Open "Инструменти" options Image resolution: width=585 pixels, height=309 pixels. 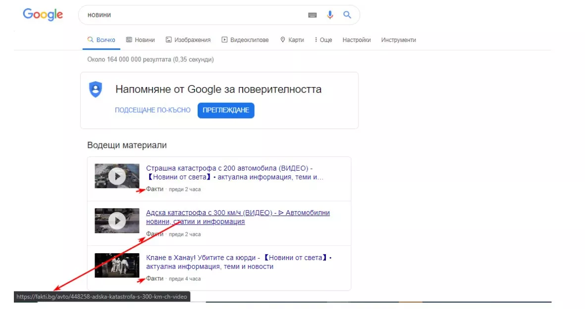point(398,40)
